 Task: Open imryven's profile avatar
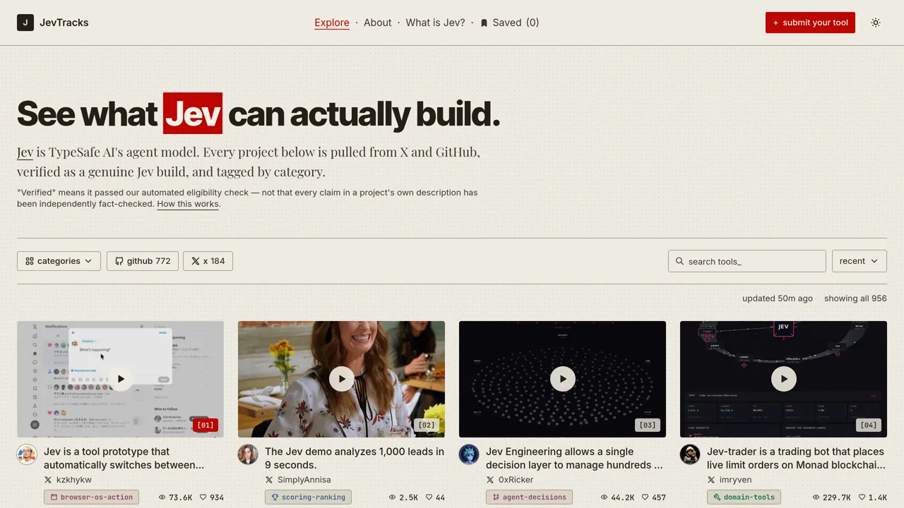tap(690, 454)
